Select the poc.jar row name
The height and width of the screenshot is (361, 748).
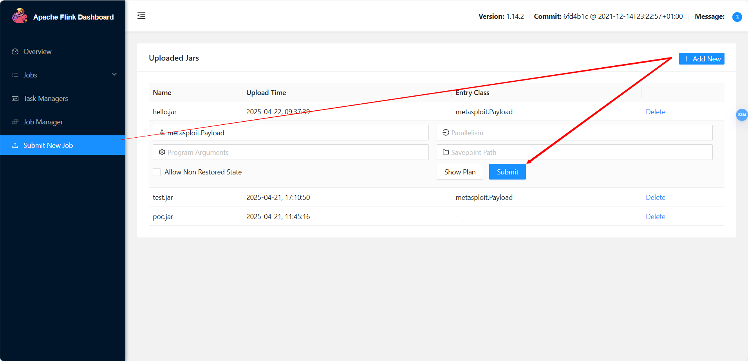click(x=163, y=217)
